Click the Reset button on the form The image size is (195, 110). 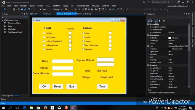point(58,86)
